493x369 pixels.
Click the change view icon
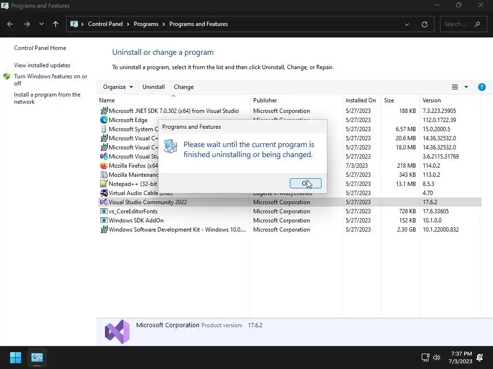(454, 87)
